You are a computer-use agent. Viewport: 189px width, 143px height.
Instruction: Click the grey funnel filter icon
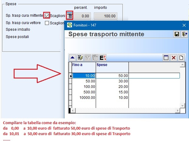(x=88, y=58)
